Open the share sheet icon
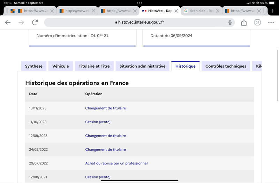The image size is (279, 183). (x=244, y=22)
